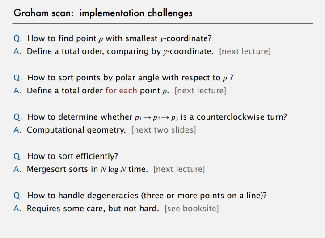This screenshot has height=238, width=325.
Task: Select the "Mergesort sorts in" answer text
Action: coord(62,169)
